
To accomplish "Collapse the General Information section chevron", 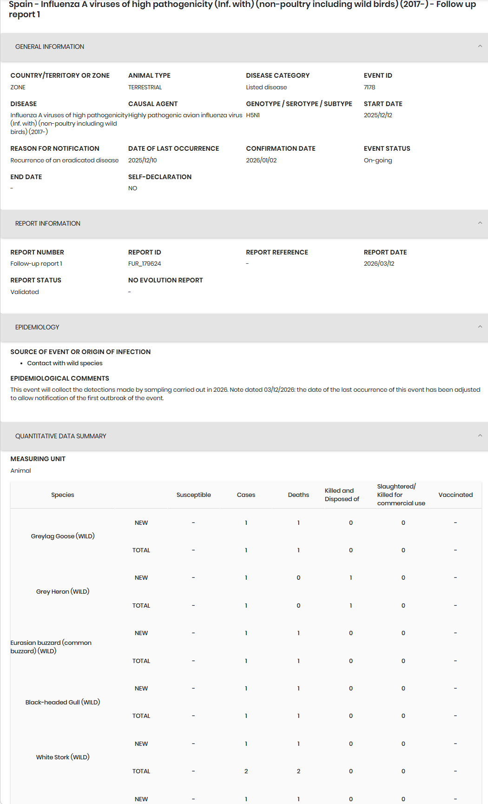I will click(480, 47).
